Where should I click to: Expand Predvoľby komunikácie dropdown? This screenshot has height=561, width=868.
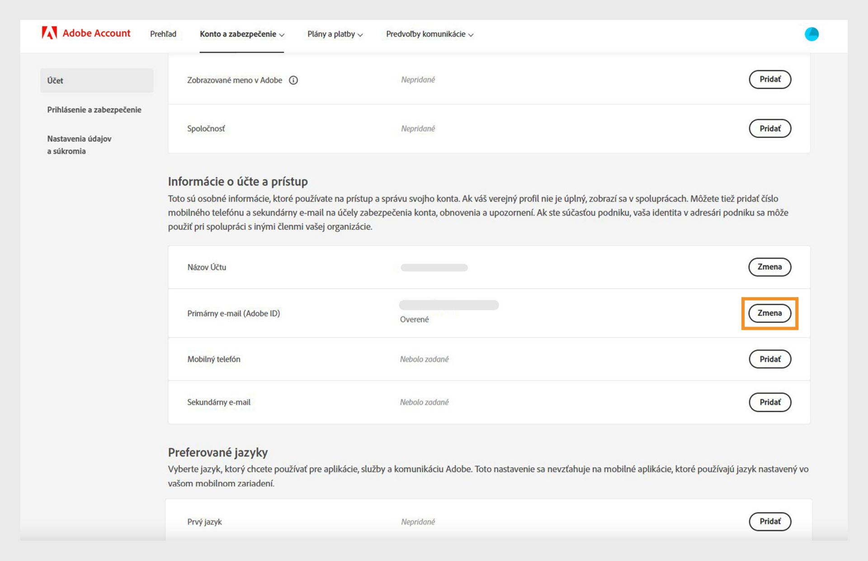pos(429,34)
